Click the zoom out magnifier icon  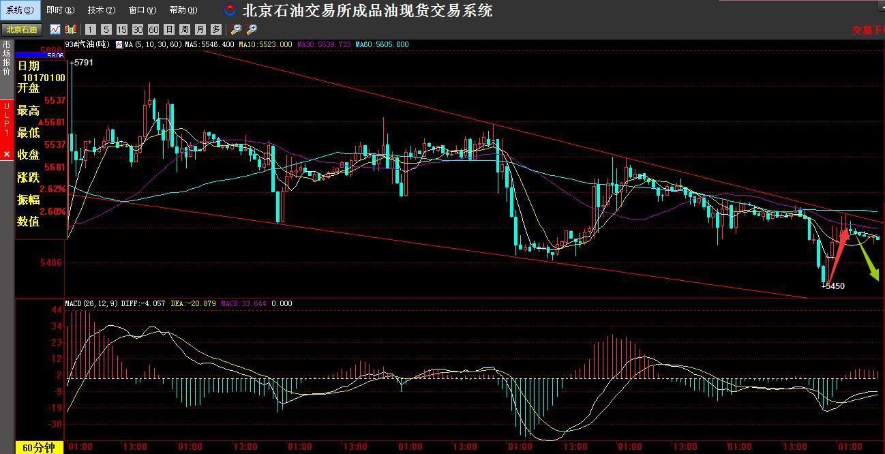(236, 29)
